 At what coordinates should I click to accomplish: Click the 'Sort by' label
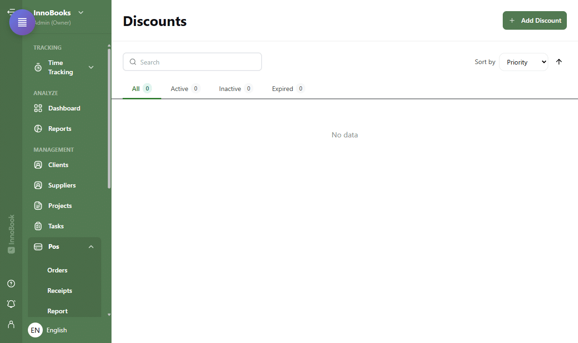[x=485, y=62]
